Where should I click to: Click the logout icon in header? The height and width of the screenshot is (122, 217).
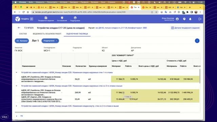point(200,19)
